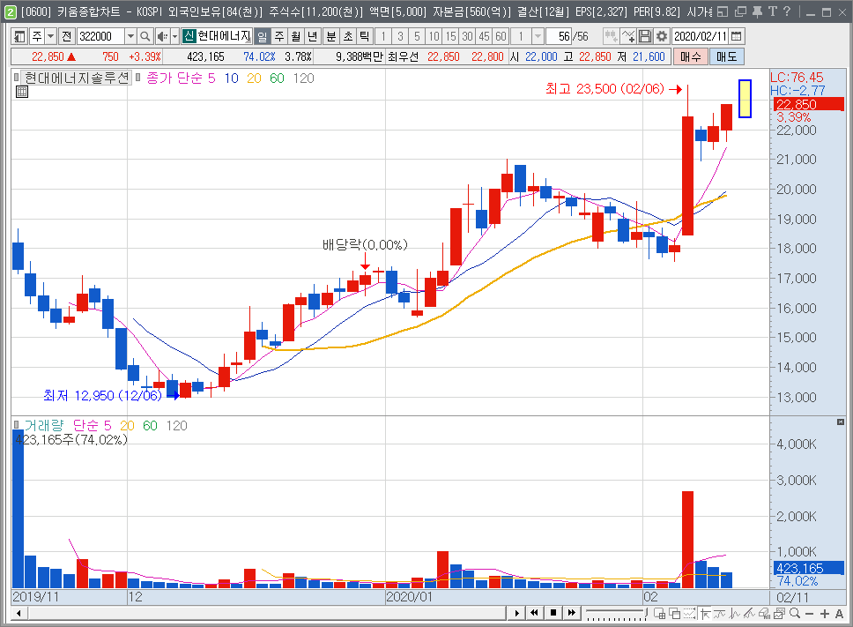This screenshot has width=853, height=627.
Task: Select the 60 minute interval button
Action: (x=501, y=36)
